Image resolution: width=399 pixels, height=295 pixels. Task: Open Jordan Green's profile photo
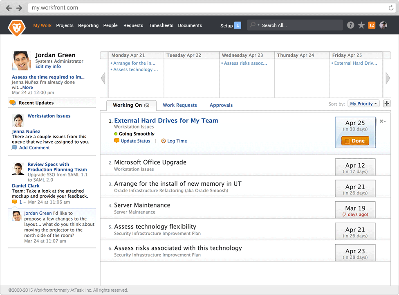pos(21,61)
